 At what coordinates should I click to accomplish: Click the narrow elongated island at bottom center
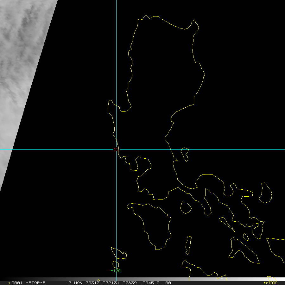(188, 244)
